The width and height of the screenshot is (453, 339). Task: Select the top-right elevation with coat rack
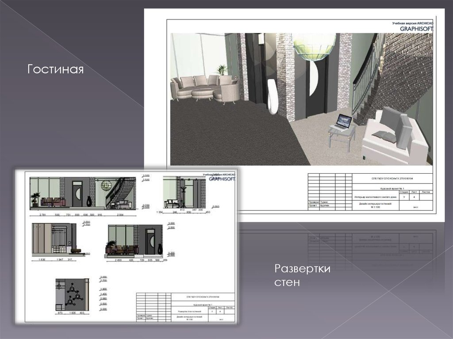coord(185,193)
